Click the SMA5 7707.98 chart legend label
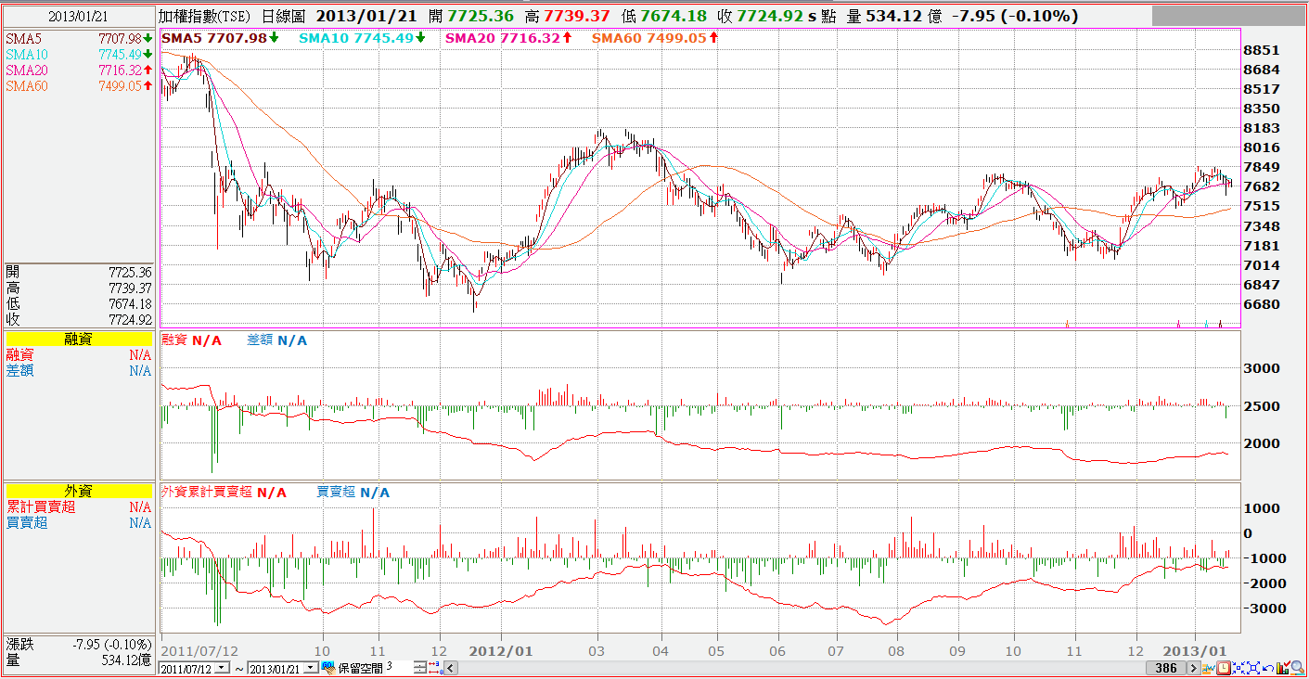The image size is (1309, 679). (x=221, y=37)
